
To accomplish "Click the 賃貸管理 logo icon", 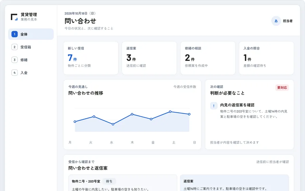I will [x=14, y=17].
